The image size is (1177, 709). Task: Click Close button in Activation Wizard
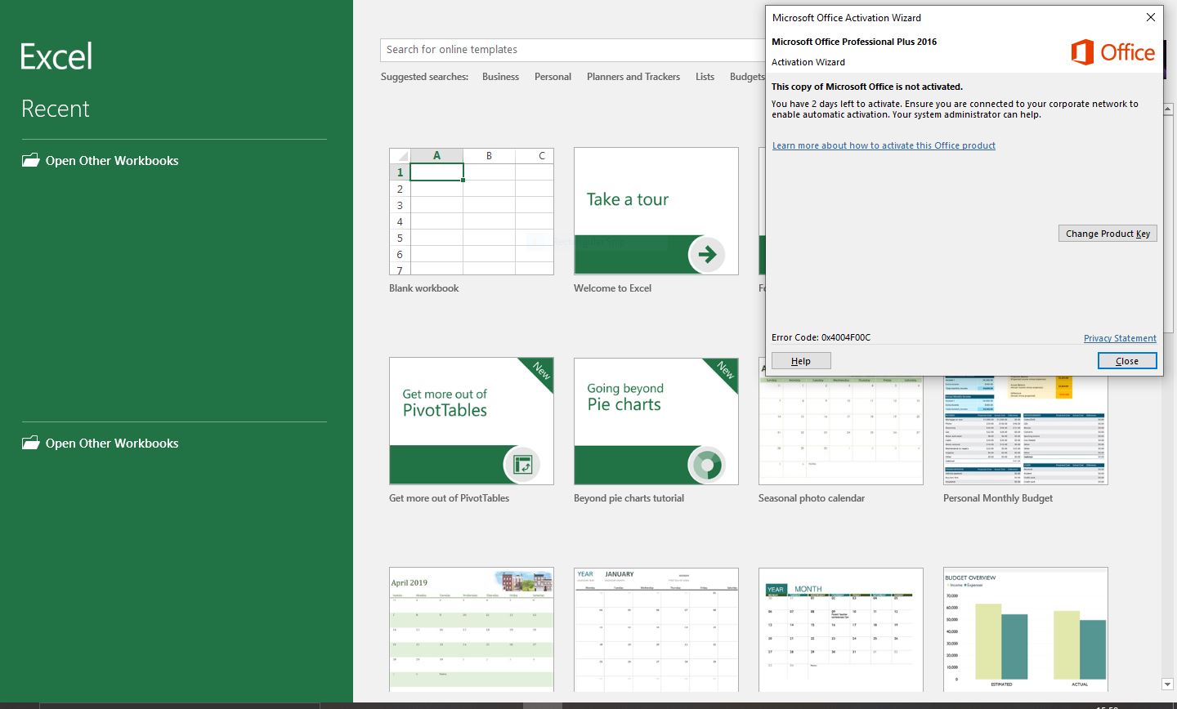tap(1127, 361)
